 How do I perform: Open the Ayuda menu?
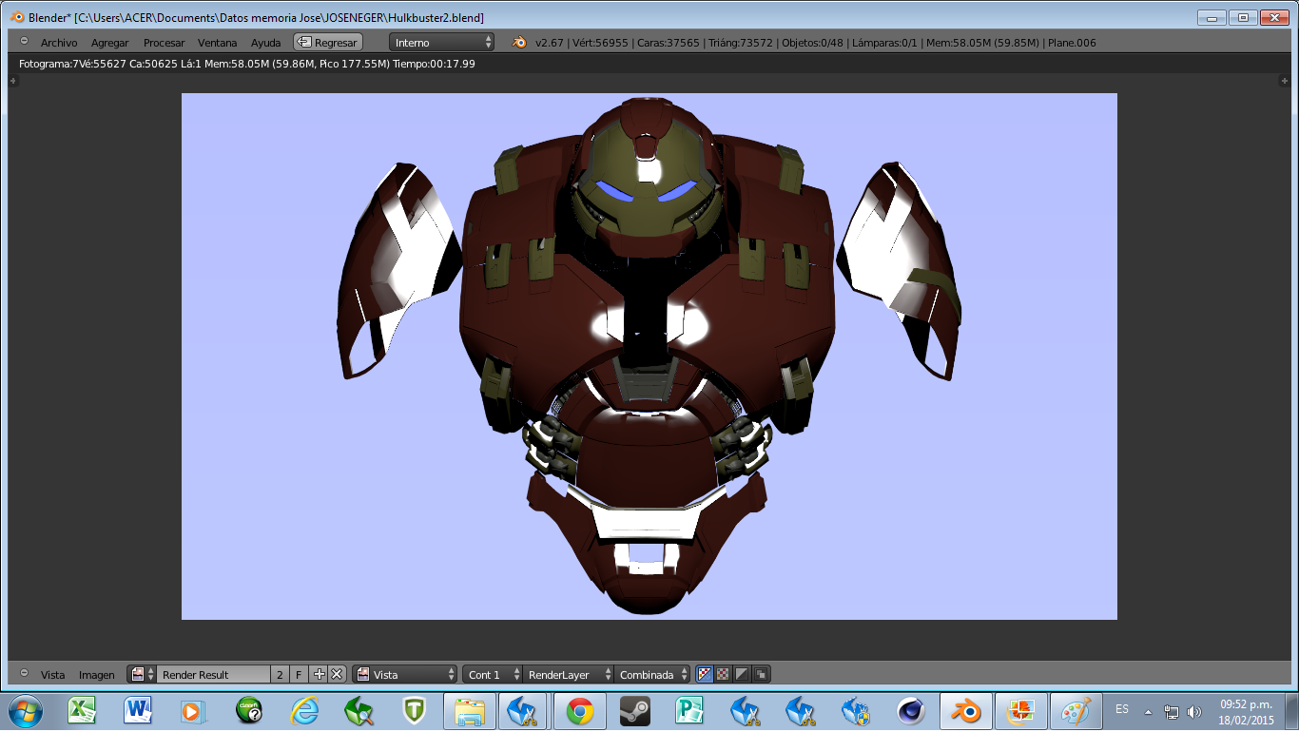click(x=266, y=43)
